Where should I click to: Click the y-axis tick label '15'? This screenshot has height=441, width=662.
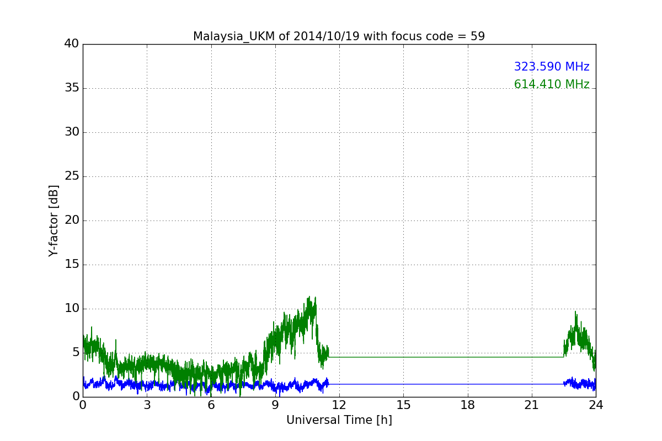[72, 265]
